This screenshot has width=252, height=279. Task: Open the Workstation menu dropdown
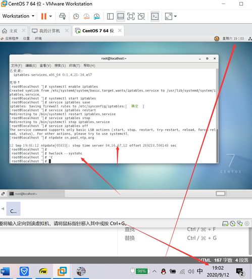pos(18,16)
